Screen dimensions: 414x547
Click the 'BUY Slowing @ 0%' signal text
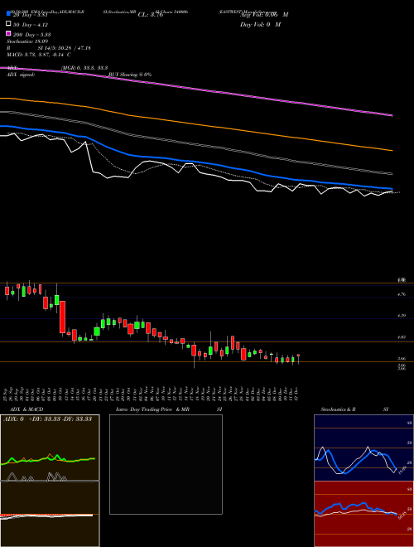pos(130,75)
